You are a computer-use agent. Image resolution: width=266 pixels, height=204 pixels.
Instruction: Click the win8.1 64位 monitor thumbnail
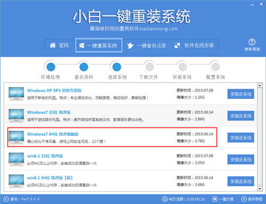pos(16,181)
